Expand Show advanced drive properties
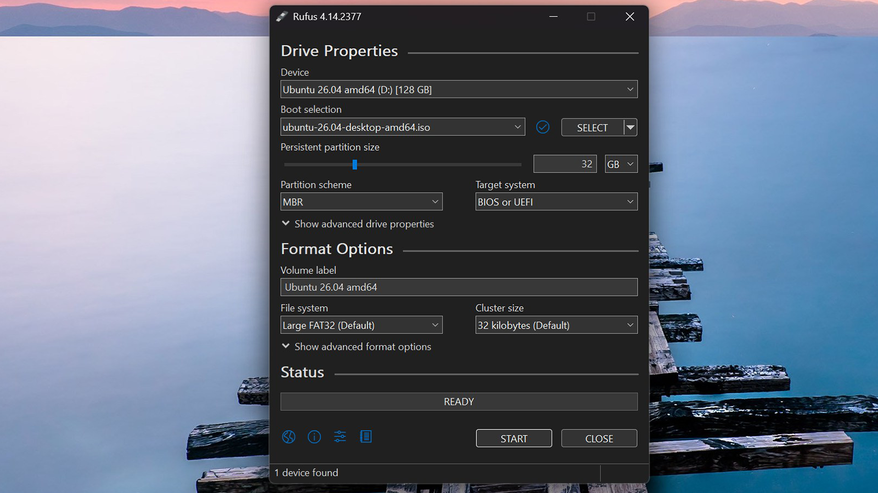The image size is (878, 493). pos(358,224)
